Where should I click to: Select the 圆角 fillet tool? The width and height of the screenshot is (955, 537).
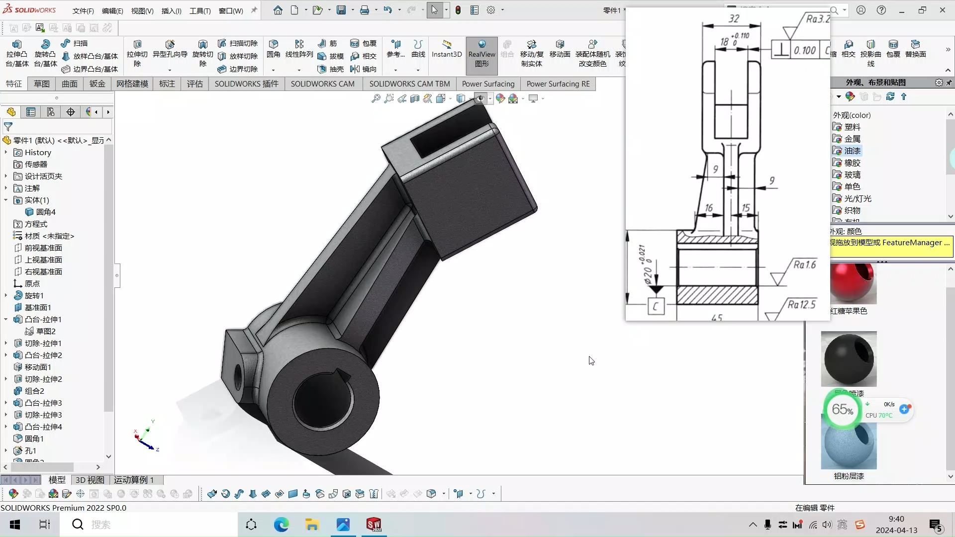[274, 52]
